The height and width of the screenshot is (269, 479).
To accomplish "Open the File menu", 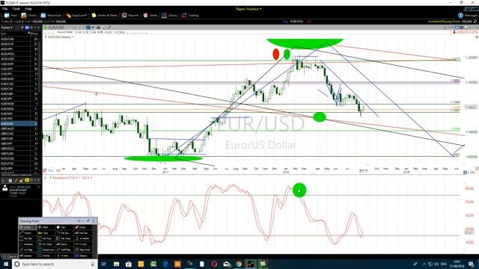I will (5, 9).
